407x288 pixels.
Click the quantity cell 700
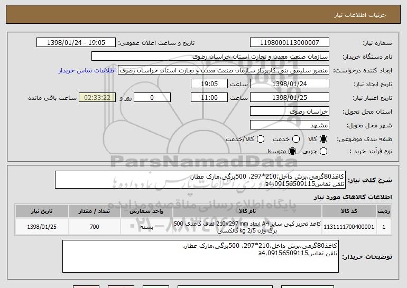tap(94, 227)
